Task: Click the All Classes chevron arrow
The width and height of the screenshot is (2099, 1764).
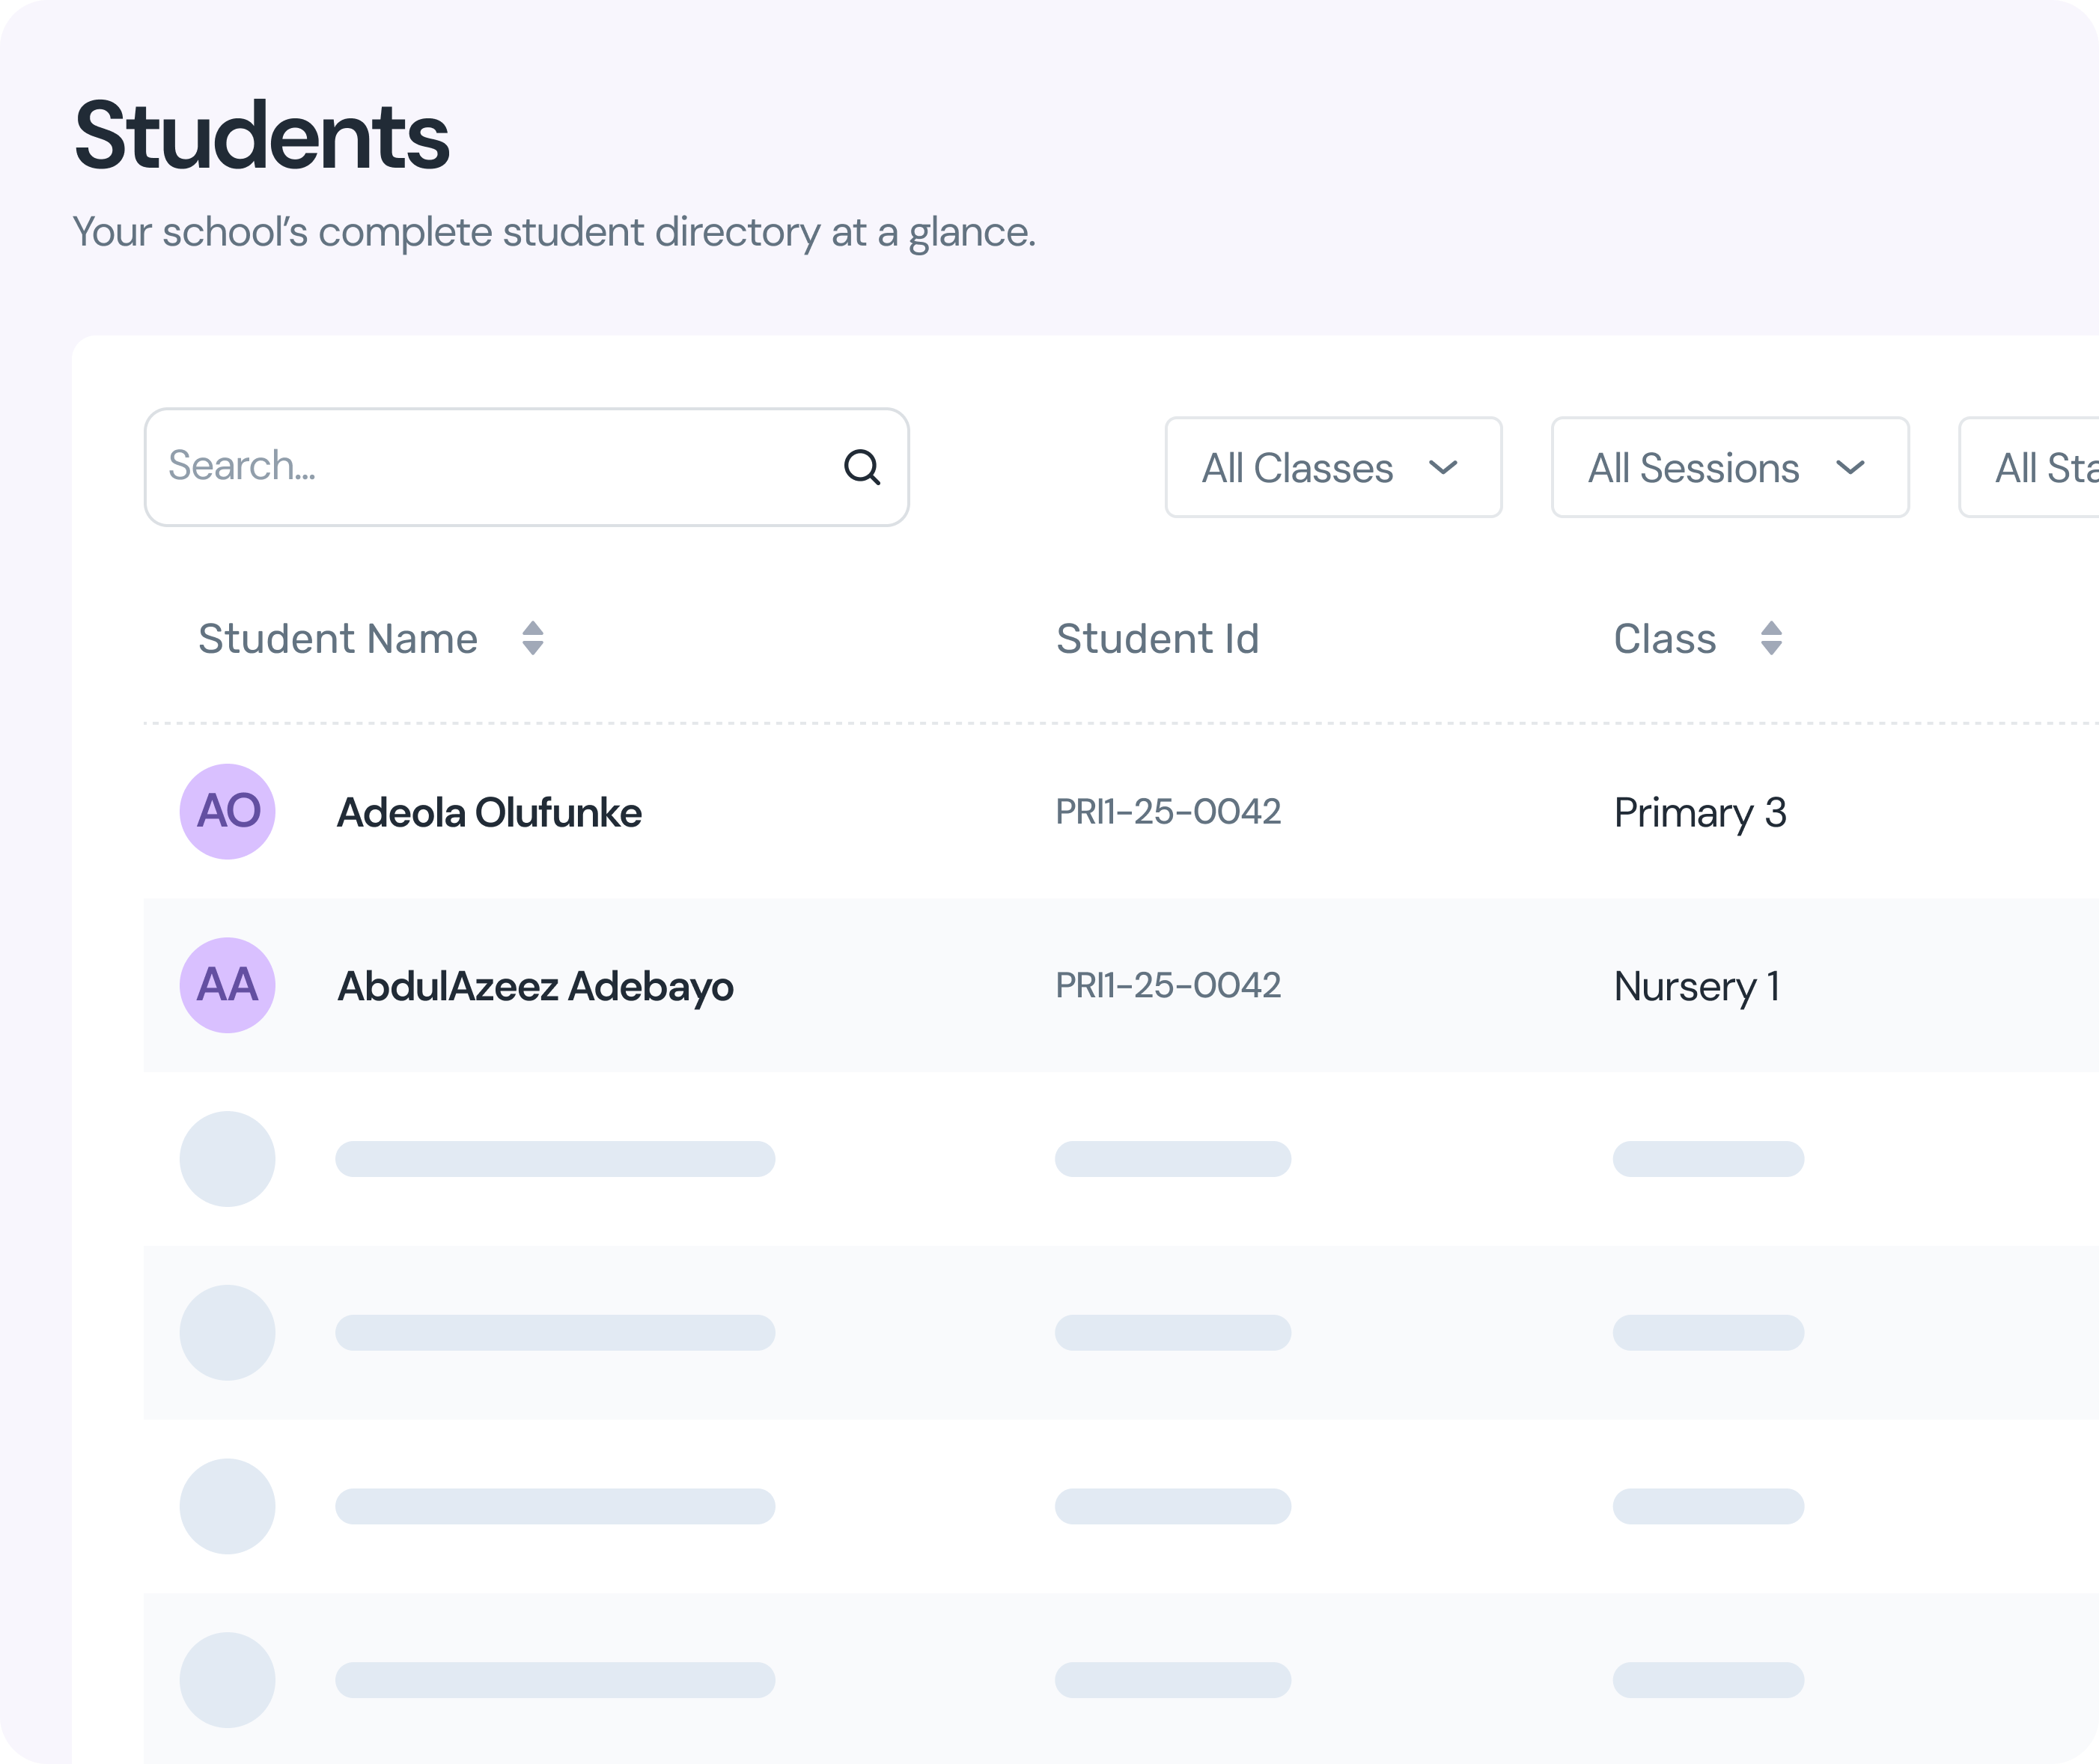Action: tap(1443, 467)
